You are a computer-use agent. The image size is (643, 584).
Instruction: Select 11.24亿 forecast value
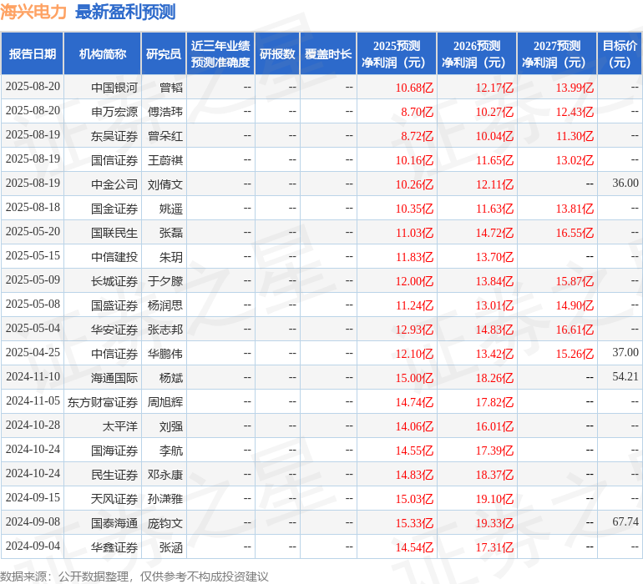pyautogui.click(x=414, y=305)
